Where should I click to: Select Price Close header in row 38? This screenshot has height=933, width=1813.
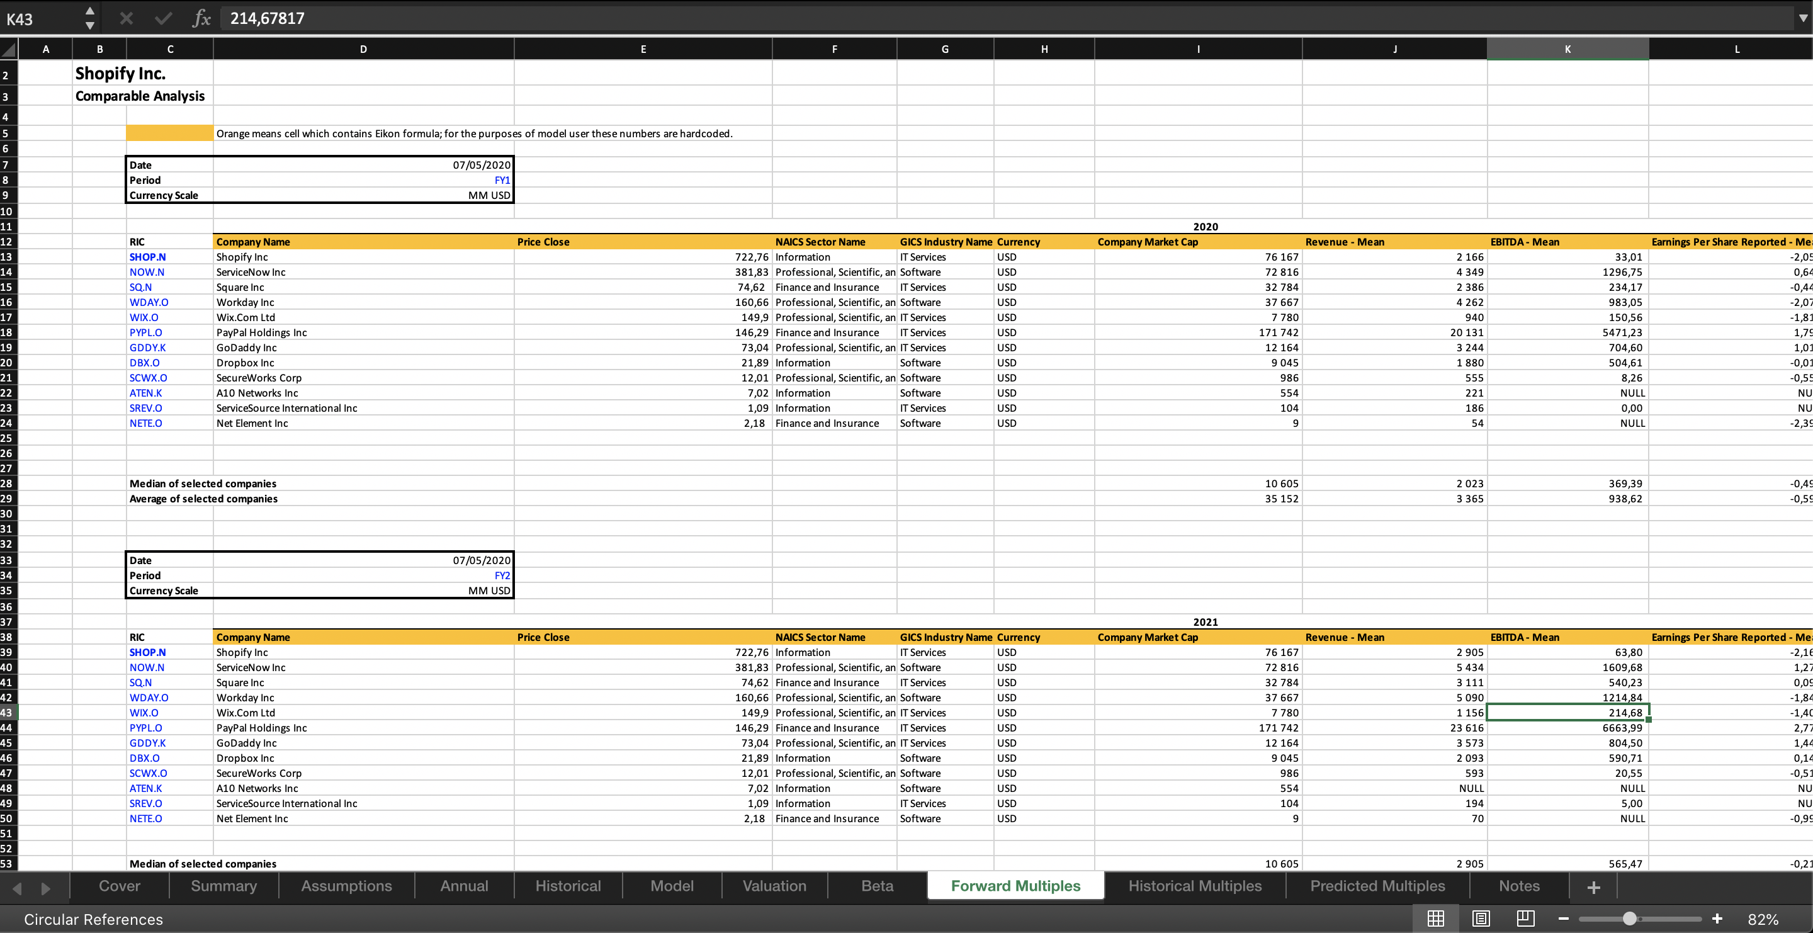[643, 638]
